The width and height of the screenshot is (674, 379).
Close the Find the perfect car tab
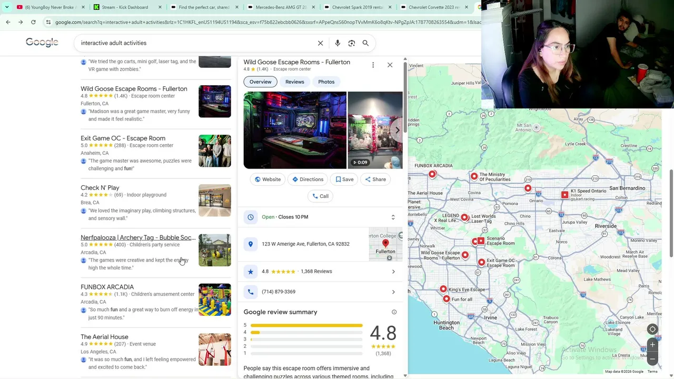[x=236, y=7]
